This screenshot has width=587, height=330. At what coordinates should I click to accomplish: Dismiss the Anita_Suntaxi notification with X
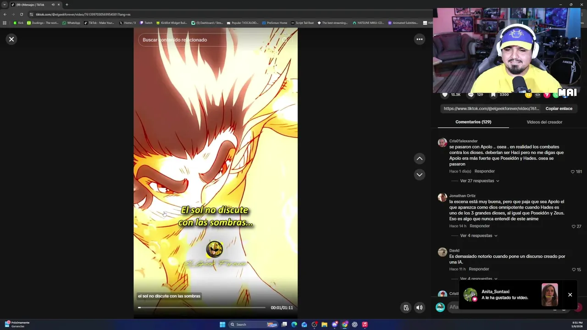570,295
